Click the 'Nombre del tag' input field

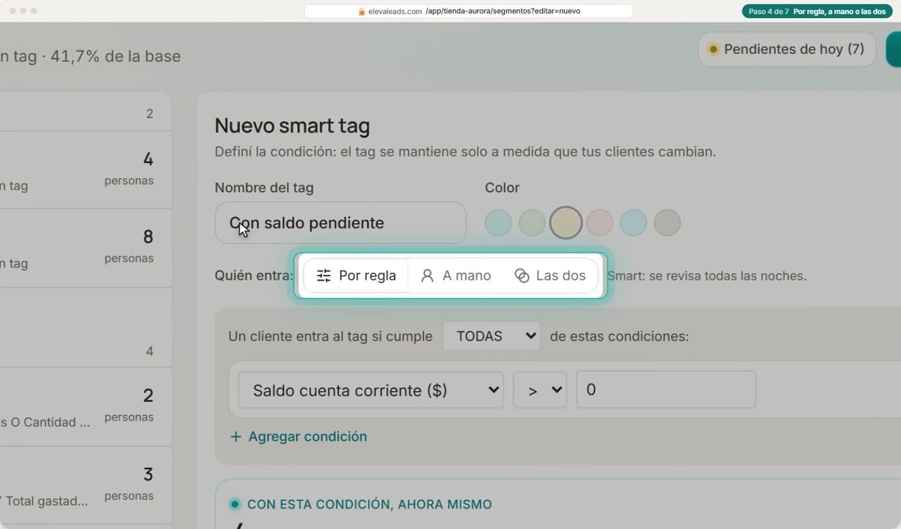[340, 223]
